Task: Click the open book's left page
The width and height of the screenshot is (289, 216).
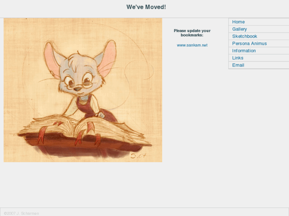Action: pos(50,126)
